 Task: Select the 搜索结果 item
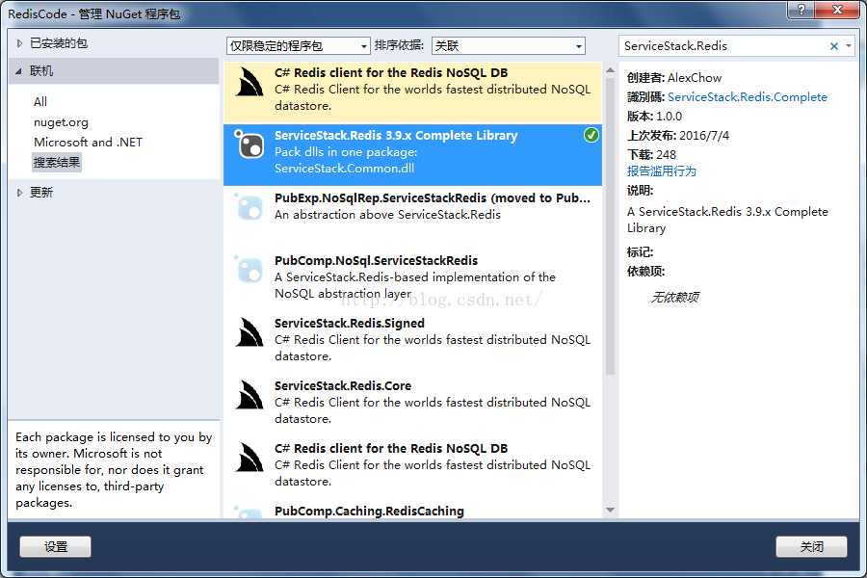[x=57, y=163]
